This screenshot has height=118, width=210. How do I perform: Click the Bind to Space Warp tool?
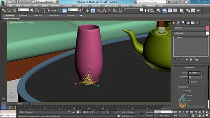tap(14, 10)
